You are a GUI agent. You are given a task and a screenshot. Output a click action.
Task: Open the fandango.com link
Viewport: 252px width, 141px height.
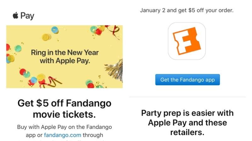[63, 135]
